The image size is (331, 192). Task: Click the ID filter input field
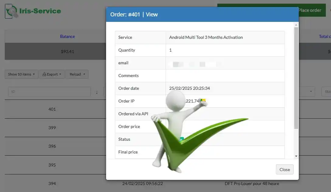[x=49, y=92]
